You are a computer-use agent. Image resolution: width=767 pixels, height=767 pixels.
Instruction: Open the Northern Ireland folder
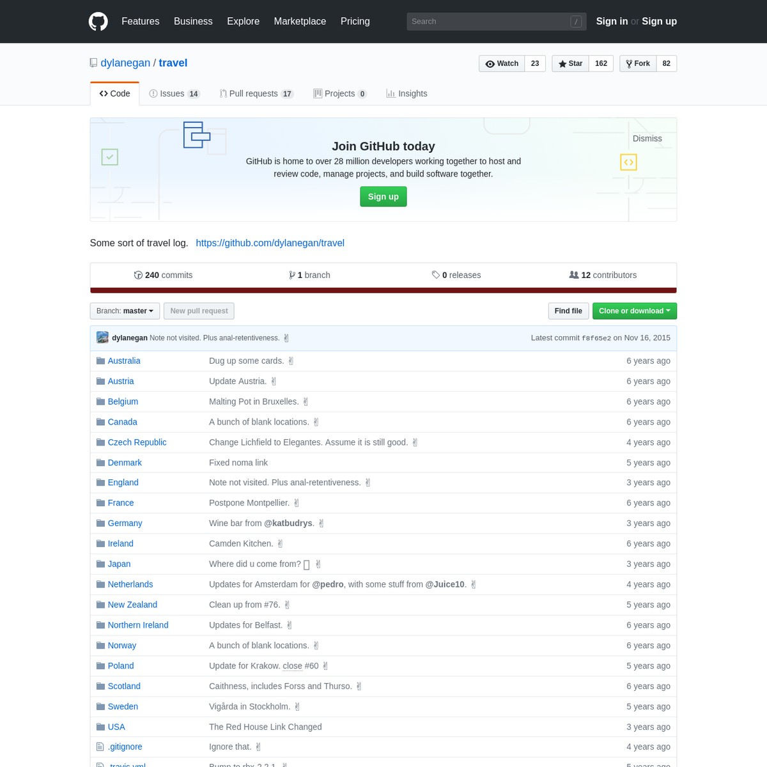(x=138, y=625)
